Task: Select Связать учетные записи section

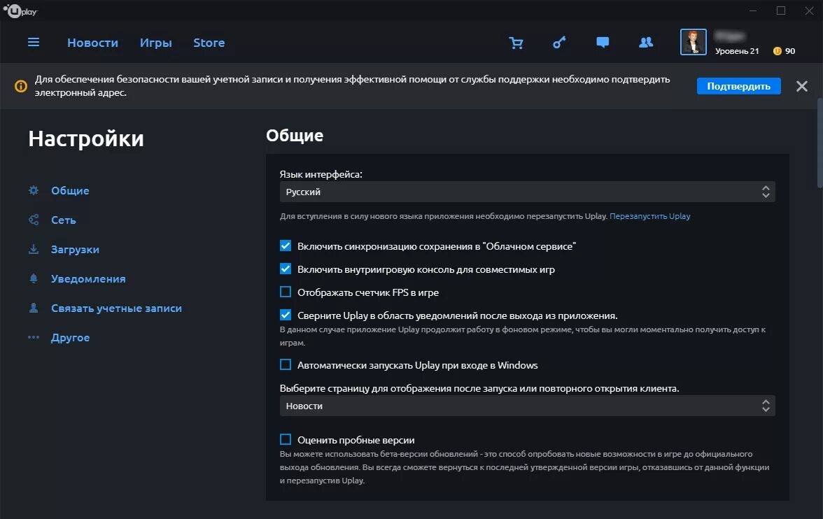Action: click(116, 308)
